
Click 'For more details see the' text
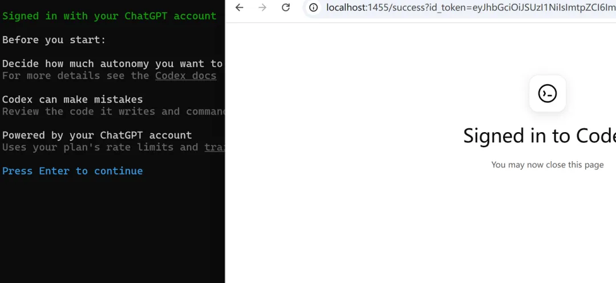point(76,76)
